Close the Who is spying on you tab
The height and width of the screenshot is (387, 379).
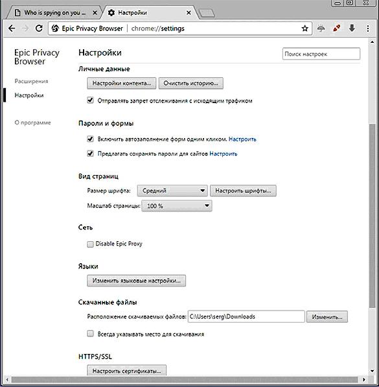pos(95,13)
